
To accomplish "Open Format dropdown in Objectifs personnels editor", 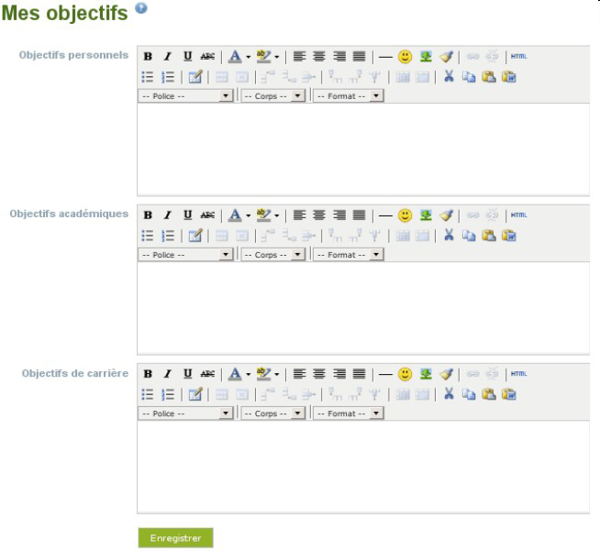I will [x=349, y=96].
